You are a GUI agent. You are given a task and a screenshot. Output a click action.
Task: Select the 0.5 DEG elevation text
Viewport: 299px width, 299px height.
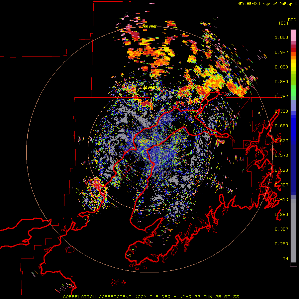[160, 297]
